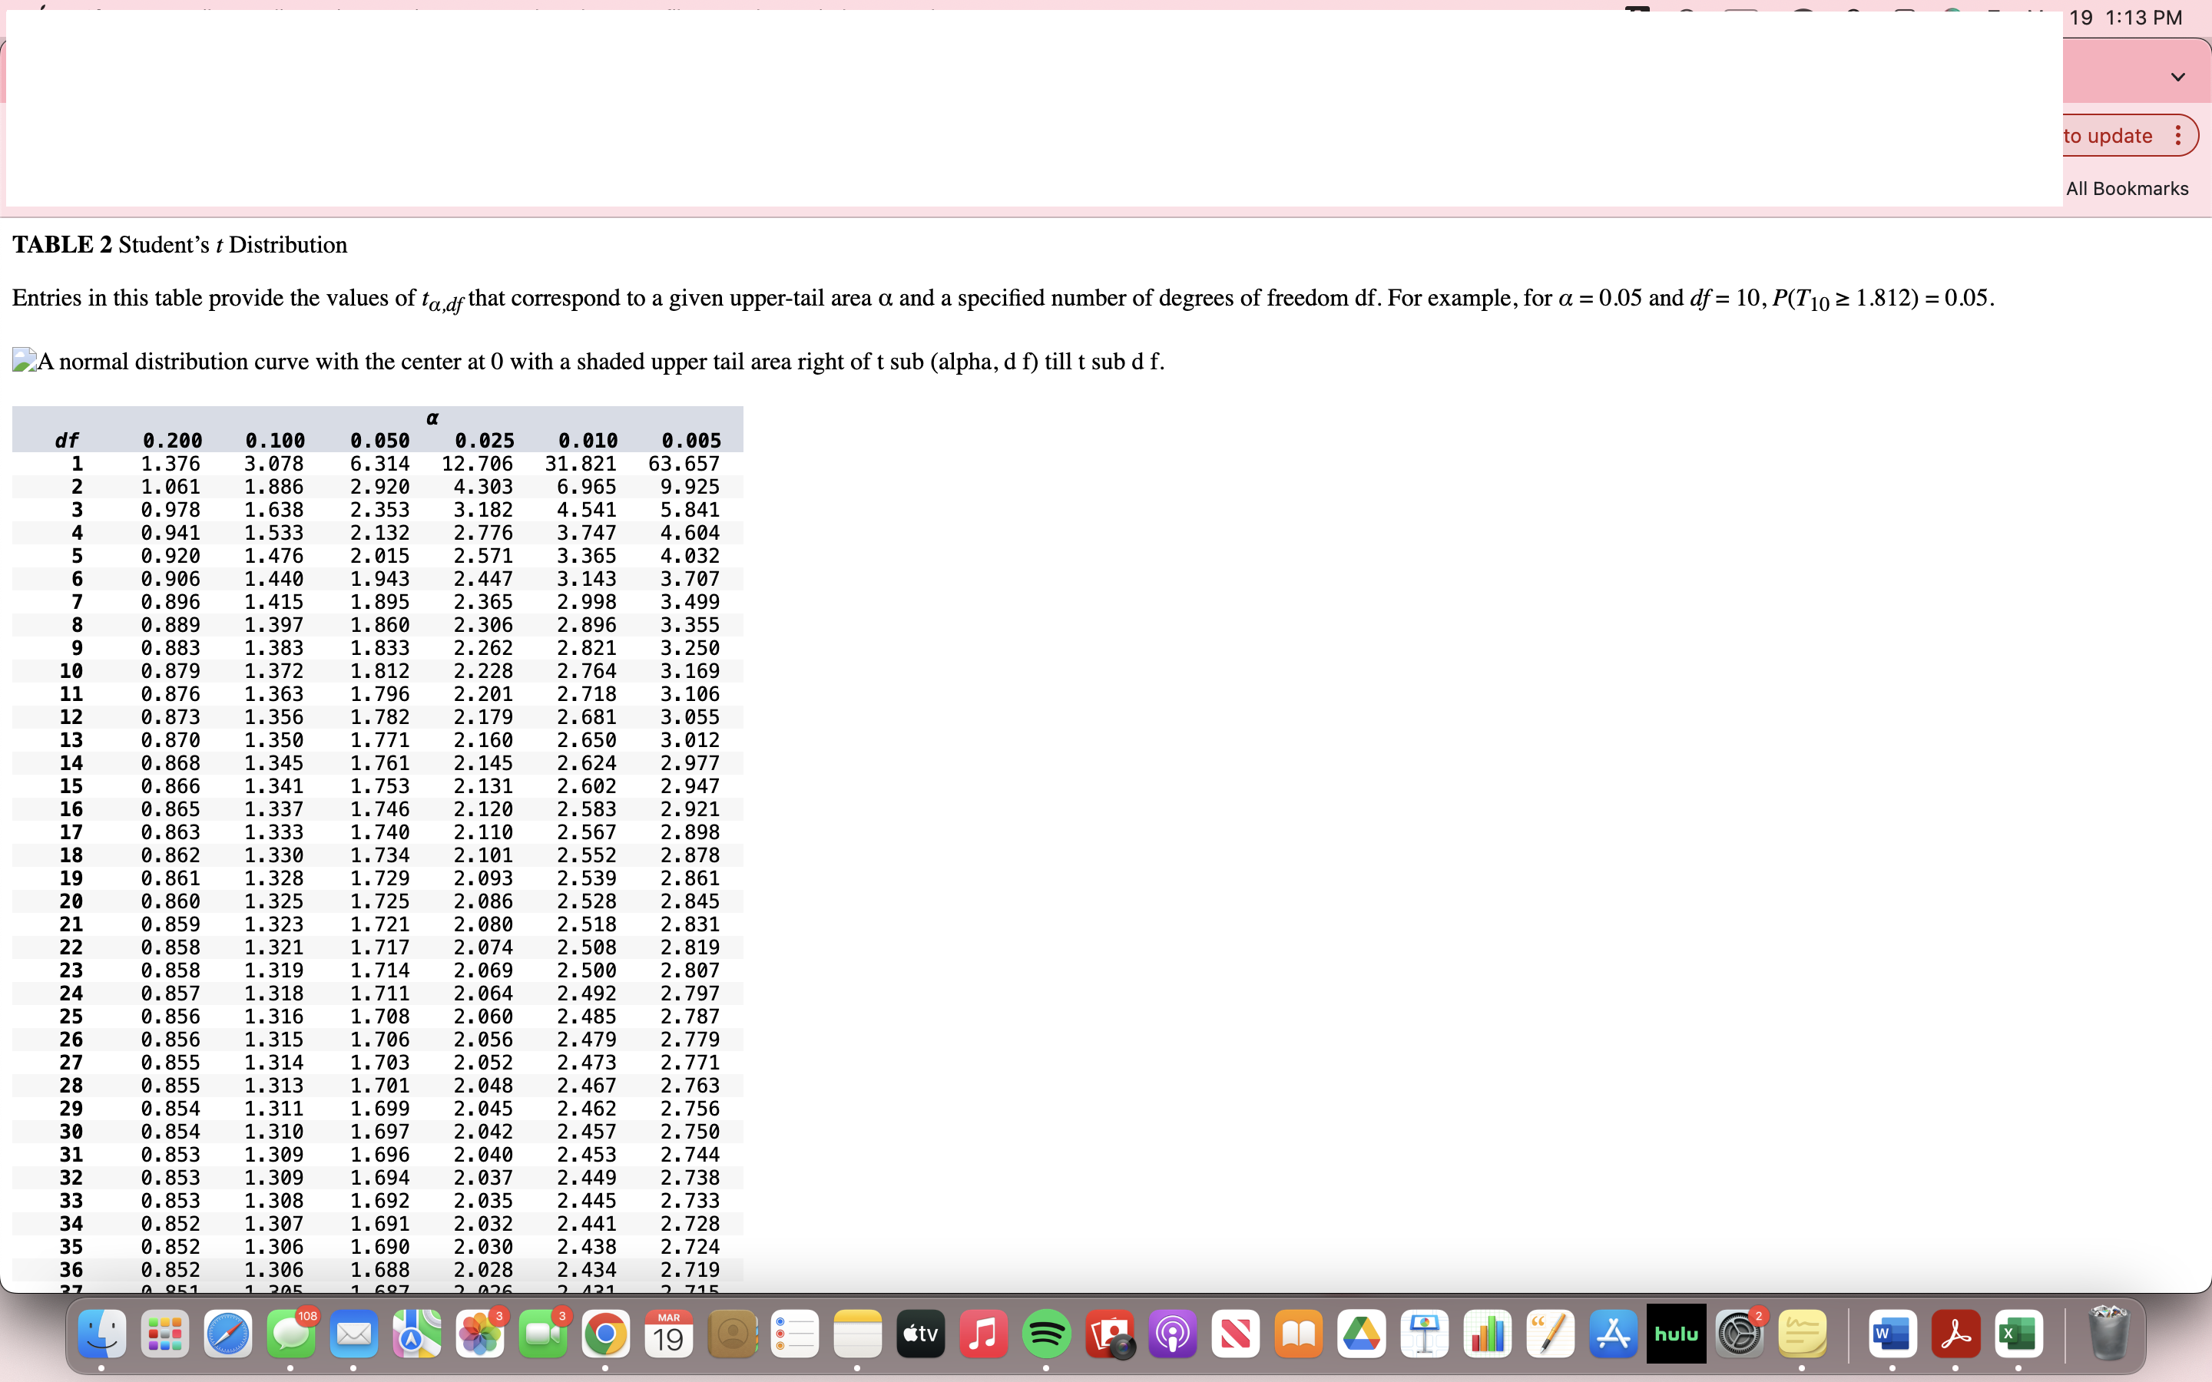
Task: Expand the chevron dropdown near the top right
Action: (2177, 77)
